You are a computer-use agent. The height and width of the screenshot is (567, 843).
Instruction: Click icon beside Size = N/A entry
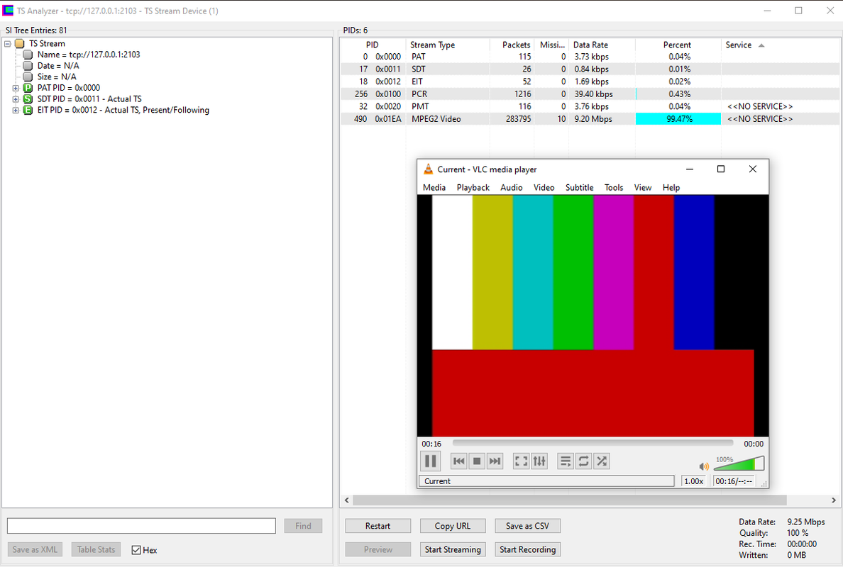pos(28,77)
